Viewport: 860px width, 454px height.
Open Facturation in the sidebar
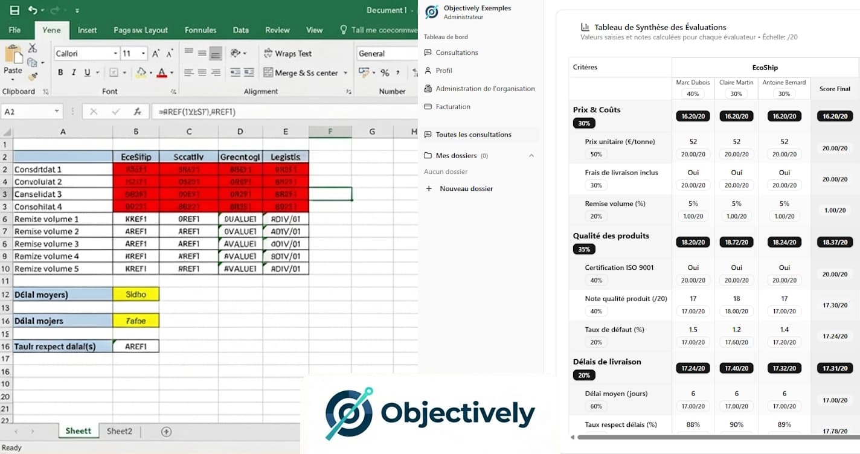[453, 106]
